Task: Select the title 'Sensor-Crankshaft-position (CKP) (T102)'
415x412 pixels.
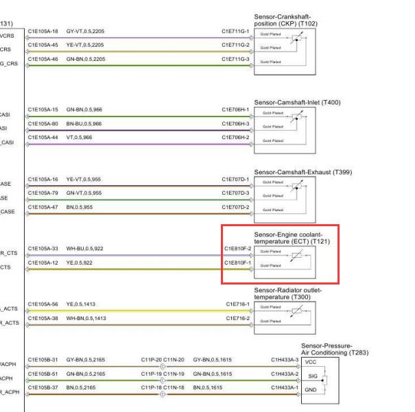Action: [x=286, y=20]
